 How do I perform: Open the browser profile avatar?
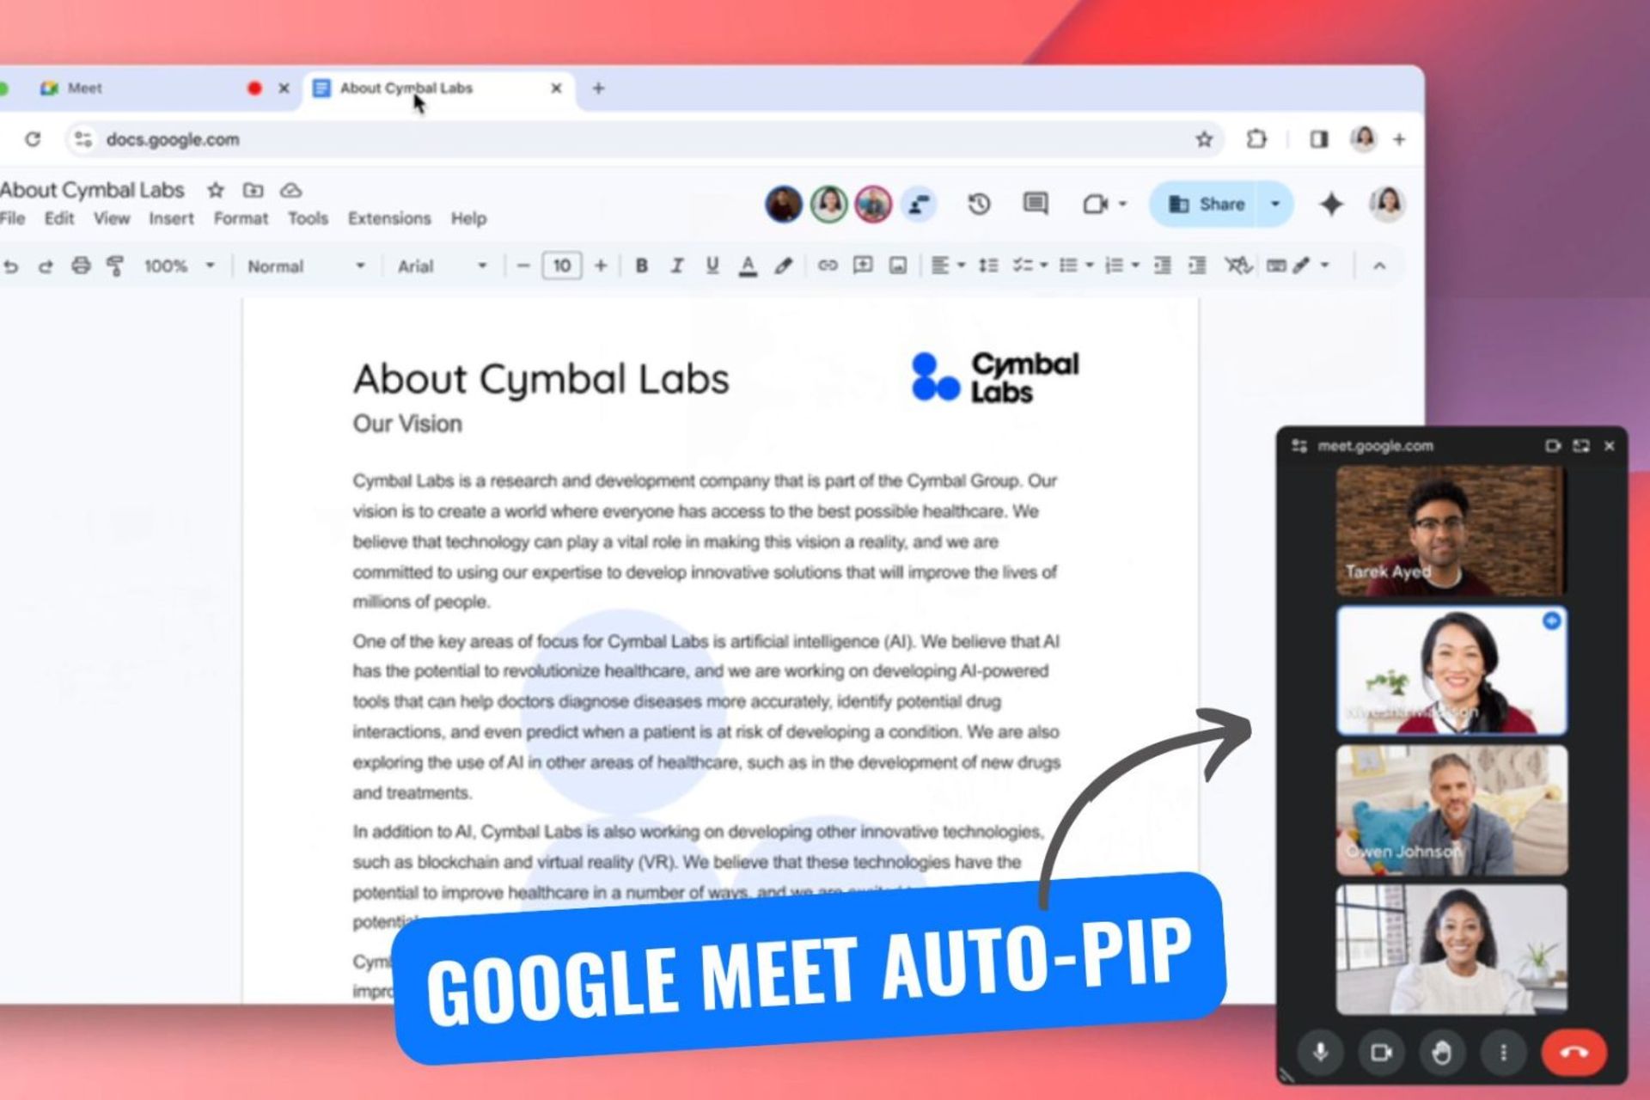(x=1364, y=138)
